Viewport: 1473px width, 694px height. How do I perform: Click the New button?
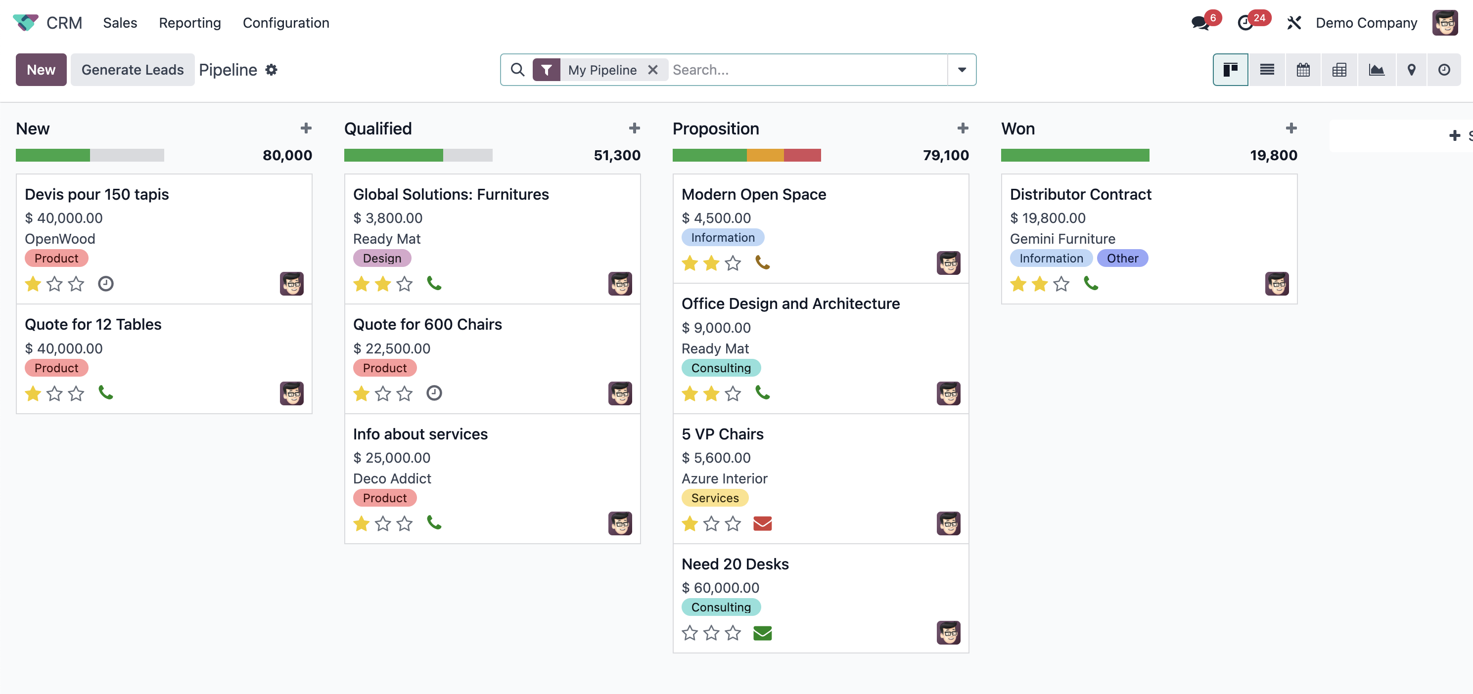coord(41,69)
